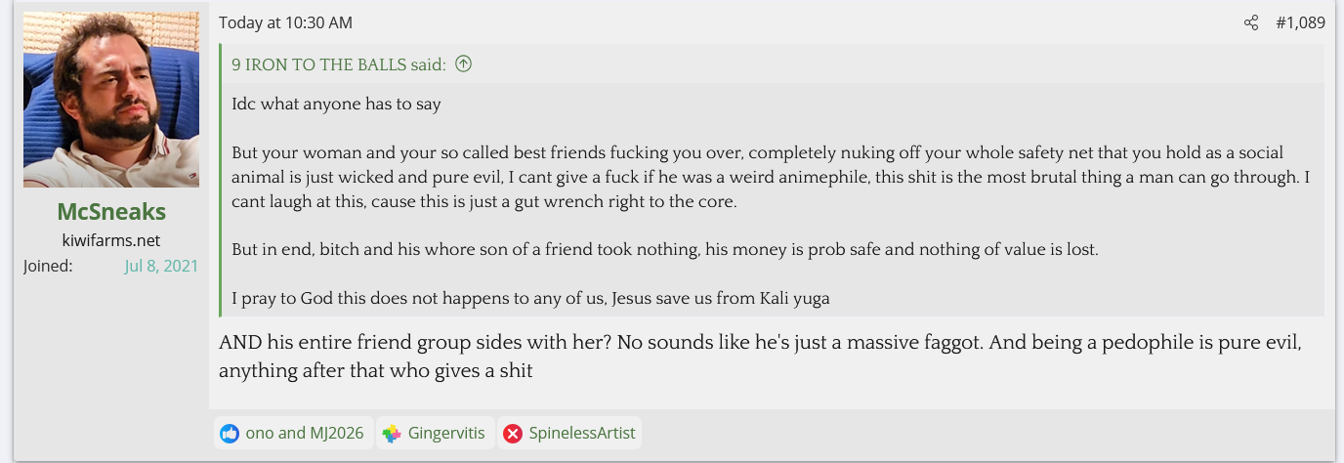The height and width of the screenshot is (463, 1344).
Task: Open the McSneaks username profile link
Action: click(111, 212)
